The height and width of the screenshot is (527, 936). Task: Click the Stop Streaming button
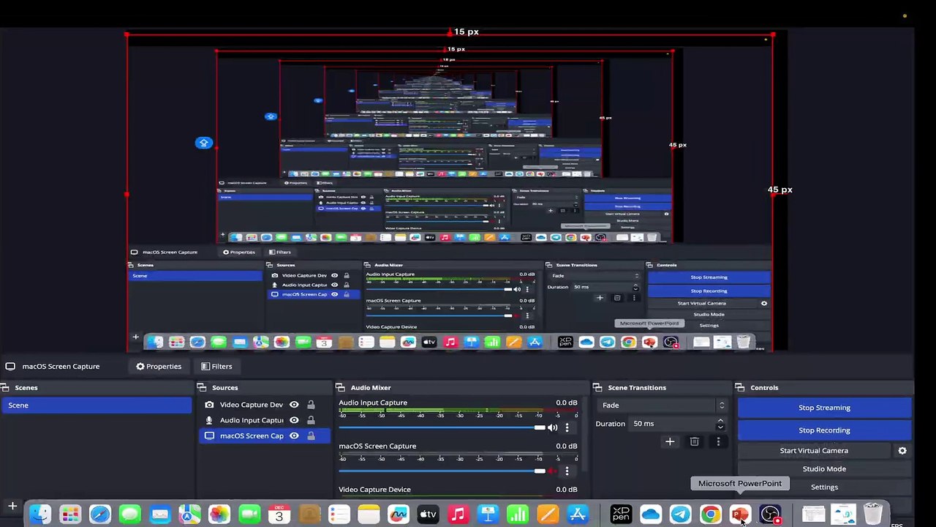click(x=824, y=408)
